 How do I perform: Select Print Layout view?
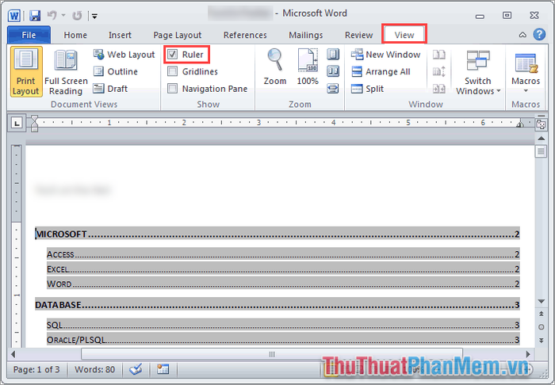tap(26, 71)
